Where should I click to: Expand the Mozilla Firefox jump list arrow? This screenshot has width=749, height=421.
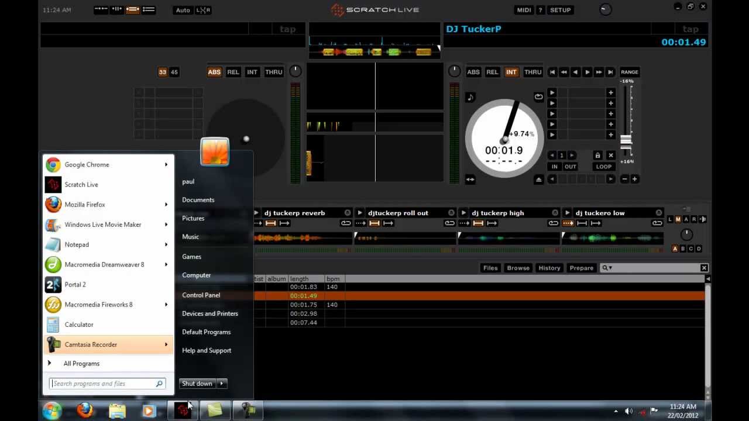click(166, 205)
